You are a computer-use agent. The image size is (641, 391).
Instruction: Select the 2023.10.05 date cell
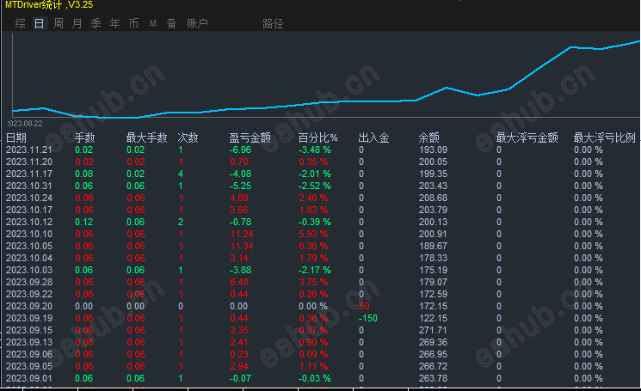coord(29,246)
